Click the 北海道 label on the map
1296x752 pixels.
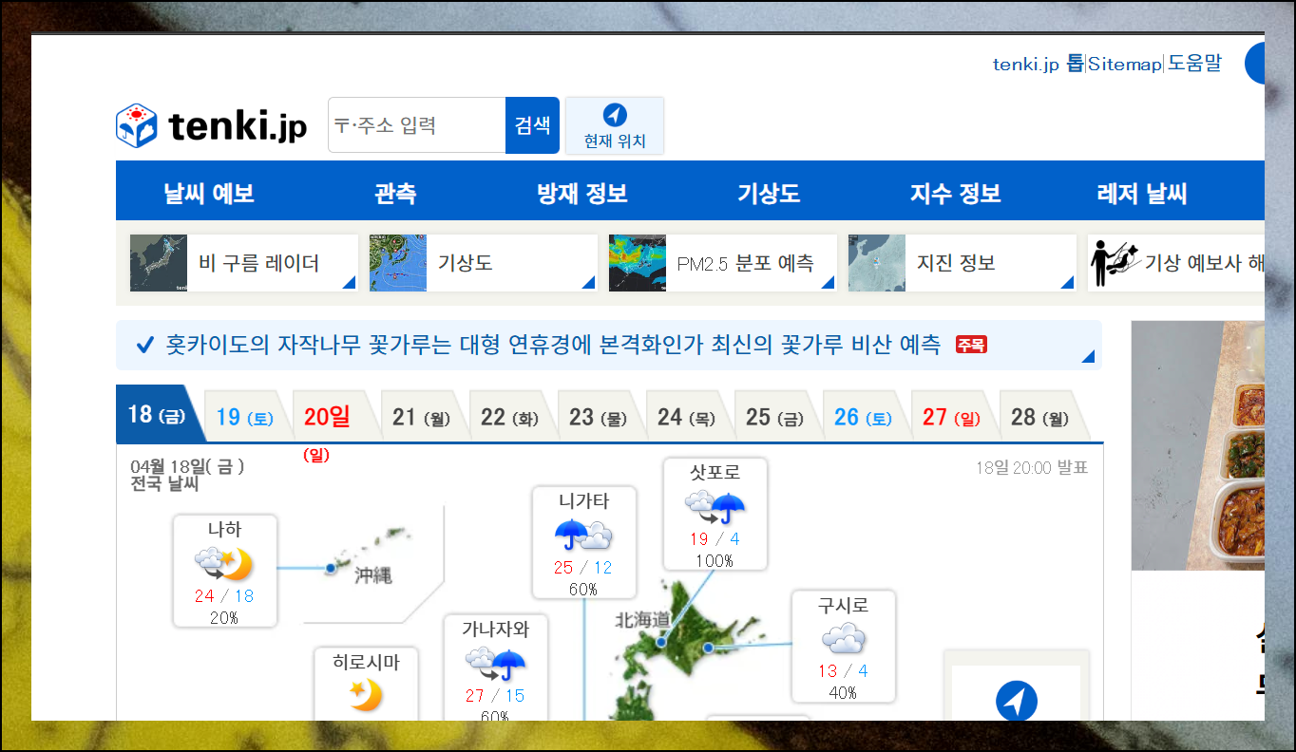[643, 620]
